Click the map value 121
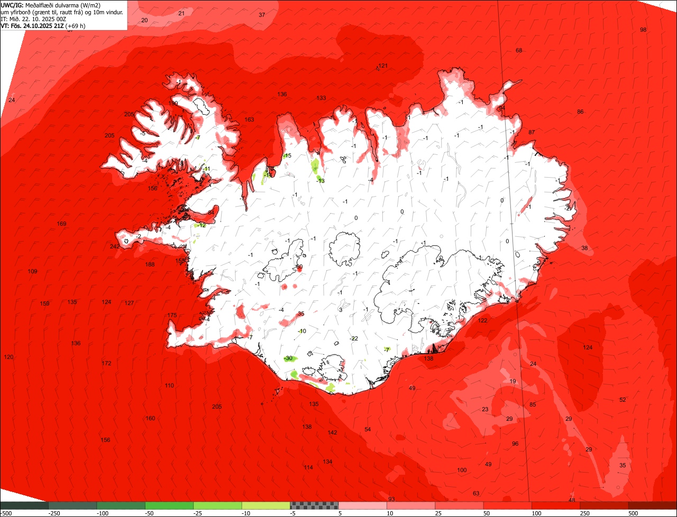The image size is (677, 517). pyautogui.click(x=383, y=66)
